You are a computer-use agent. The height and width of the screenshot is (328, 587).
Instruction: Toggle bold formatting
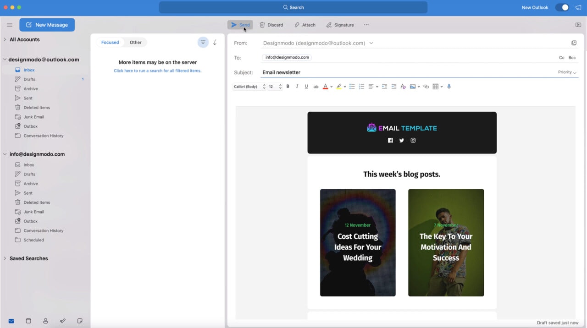tap(288, 86)
